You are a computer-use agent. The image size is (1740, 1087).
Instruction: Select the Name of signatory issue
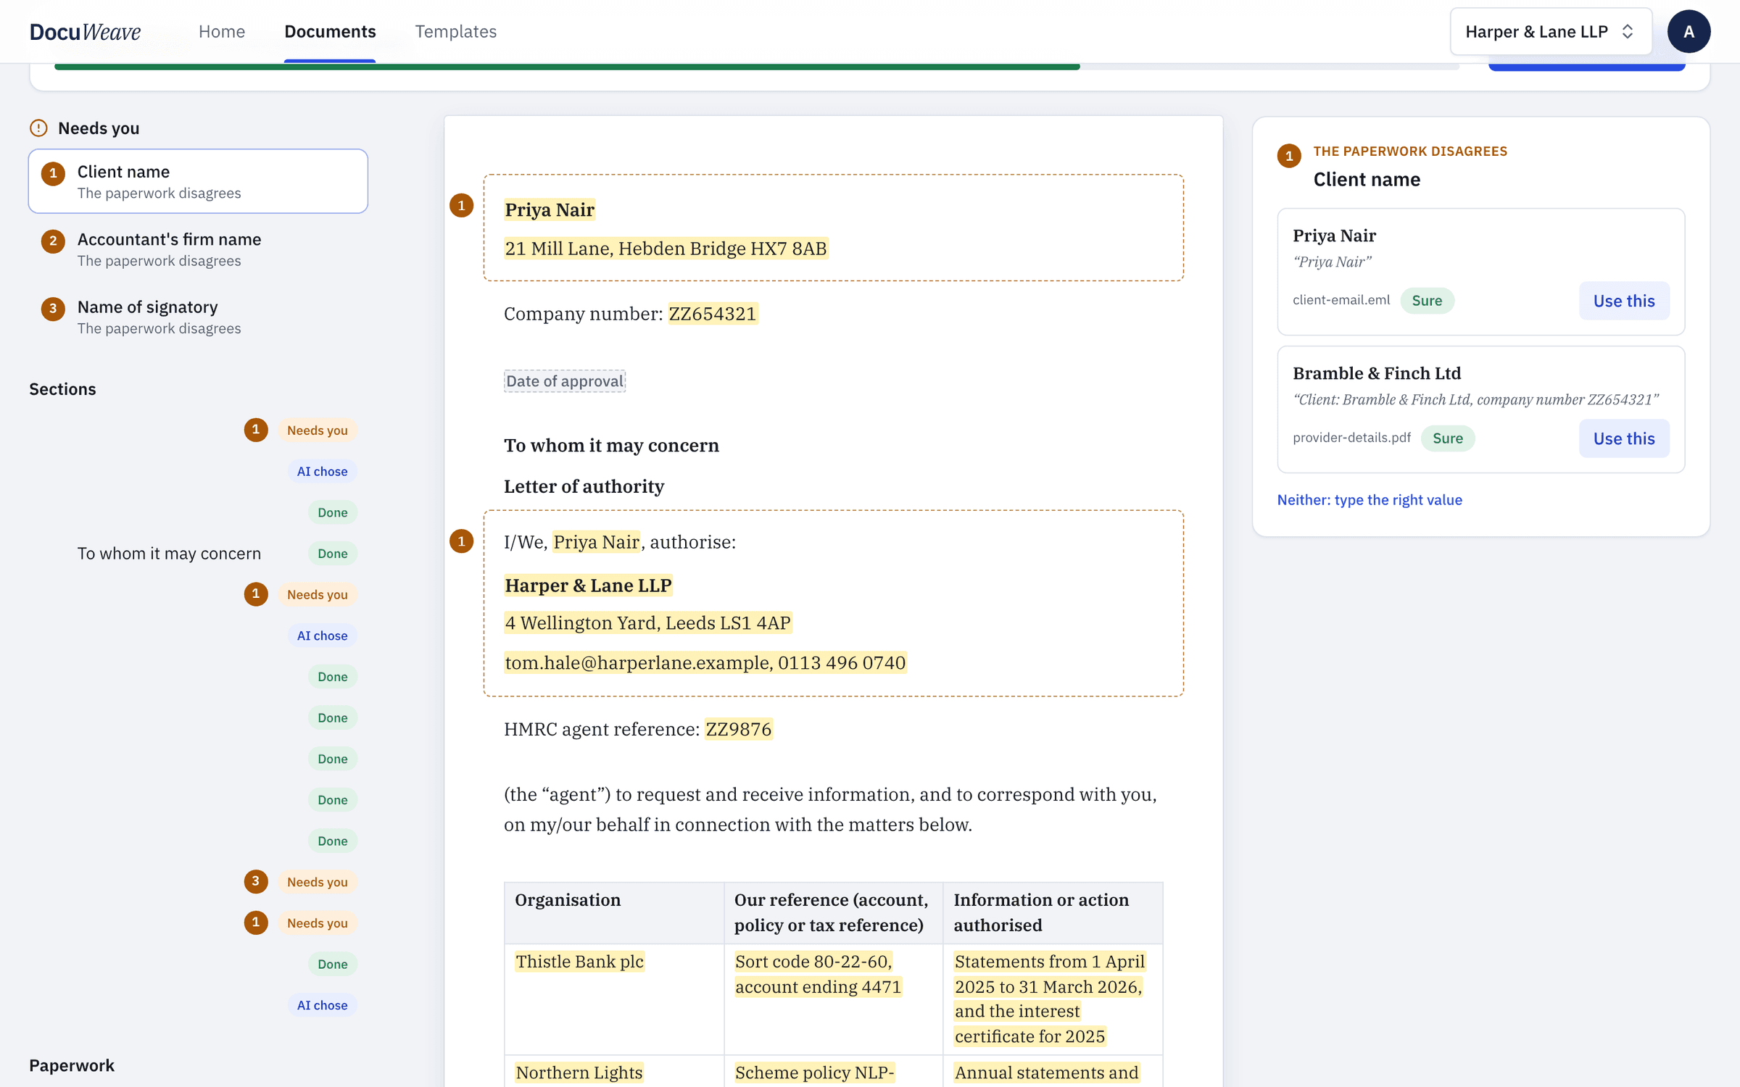[x=198, y=317]
